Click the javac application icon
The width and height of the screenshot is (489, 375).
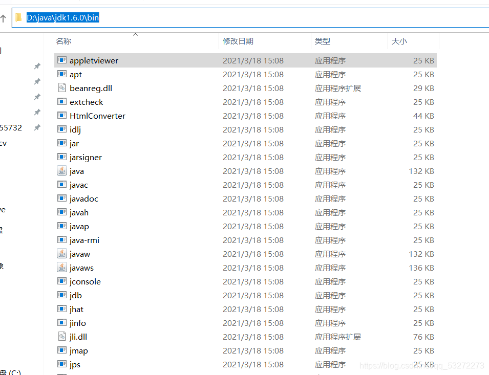click(62, 184)
